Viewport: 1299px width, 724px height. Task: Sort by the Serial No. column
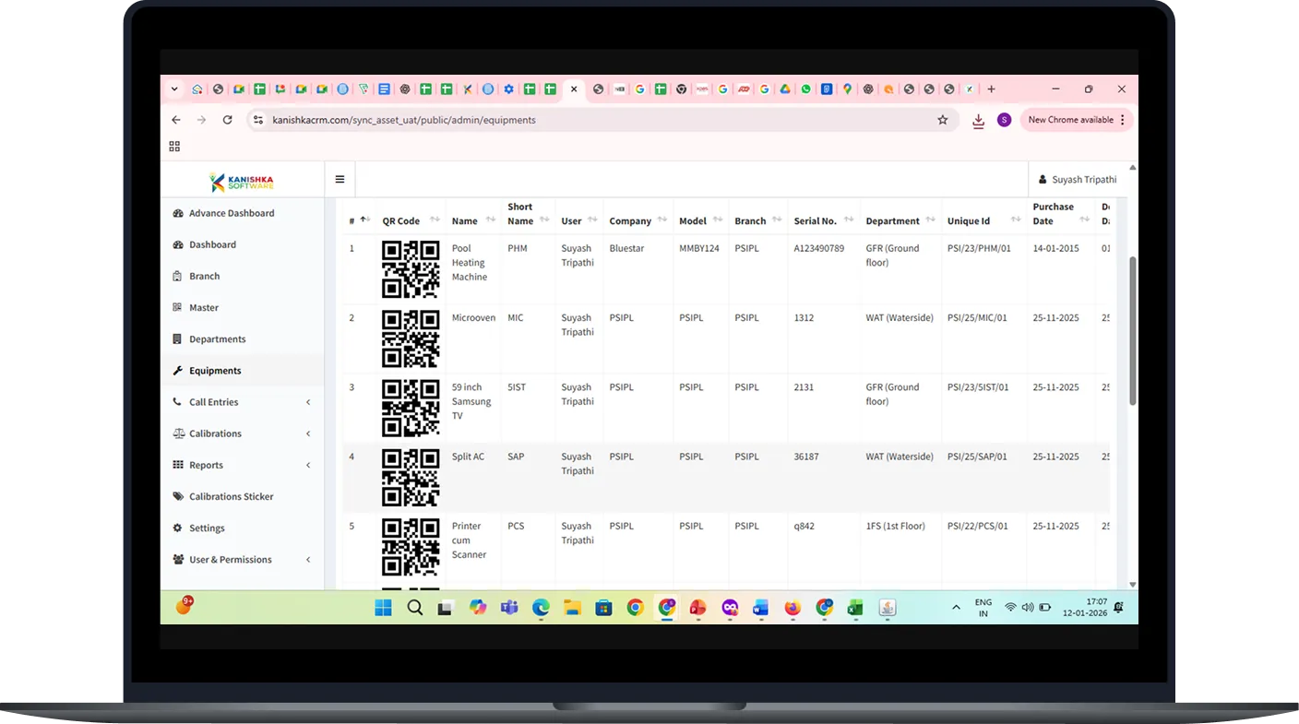tap(823, 220)
